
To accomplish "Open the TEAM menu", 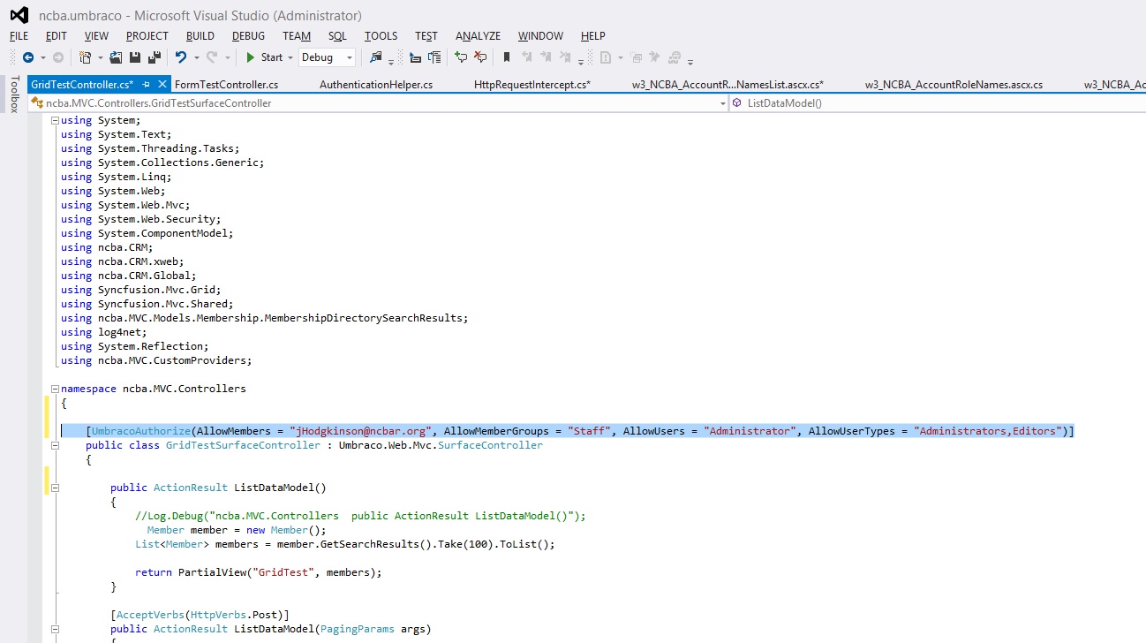I will coord(297,36).
